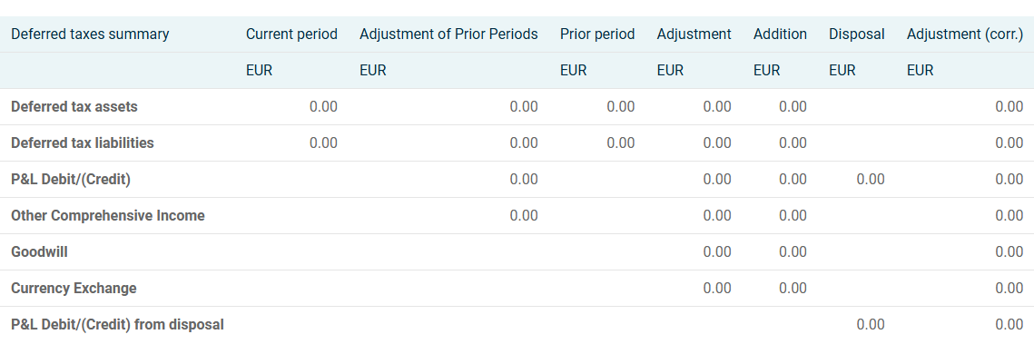Viewport: 1034px width, 354px height.
Task: Select the P&L Debit/(Credit) row label
Action: pos(71,180)
